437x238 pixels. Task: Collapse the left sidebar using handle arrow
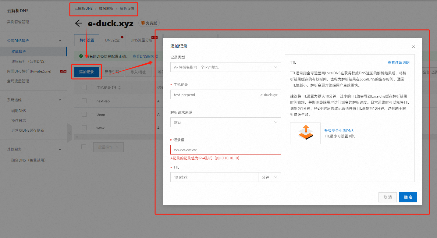tap(69, 133)
